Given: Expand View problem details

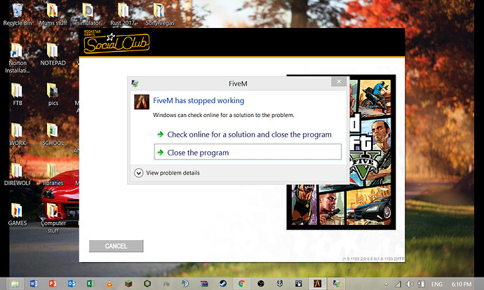Looking at the screenshot, I should tap(167, 173).
